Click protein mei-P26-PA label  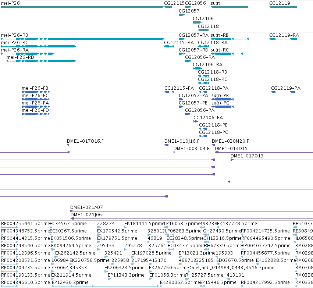tap(35, 103)
